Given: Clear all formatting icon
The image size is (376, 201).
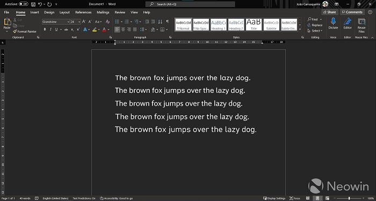Looking at the screenshot, I should point(107,22).
